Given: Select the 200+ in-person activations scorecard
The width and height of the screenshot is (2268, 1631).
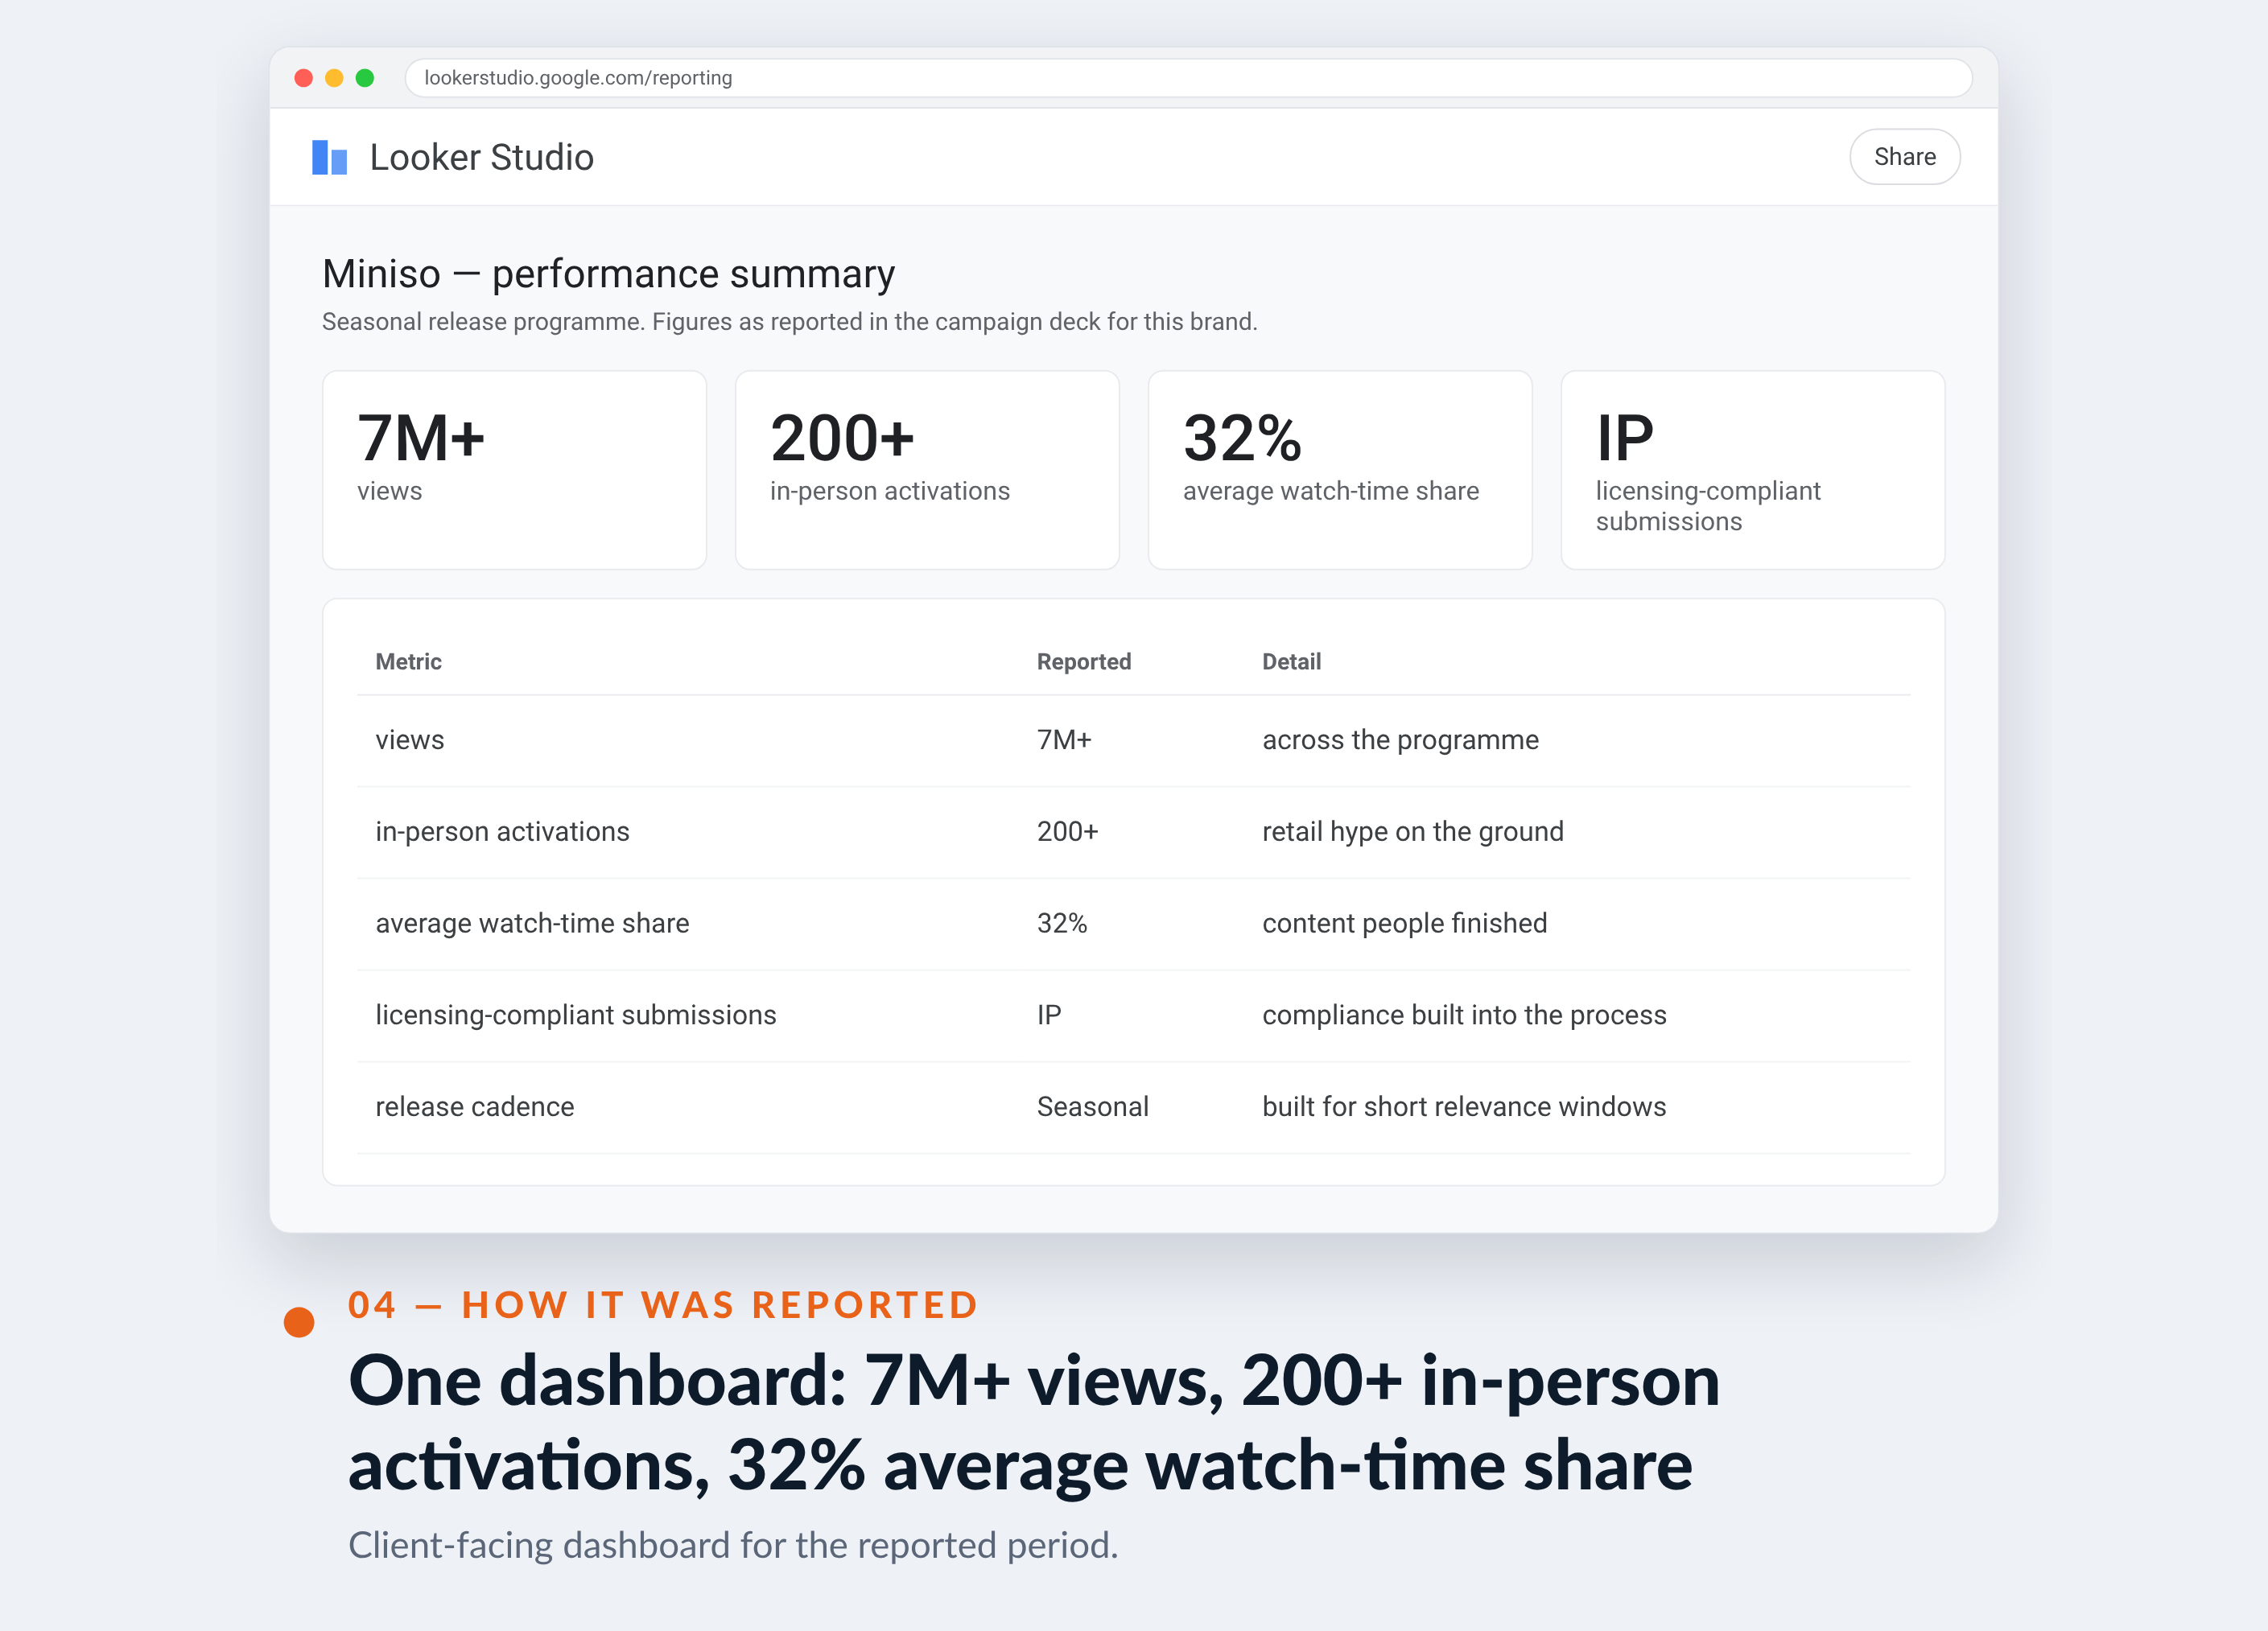Looking at the screenshot, I should [x=926, y=470].
